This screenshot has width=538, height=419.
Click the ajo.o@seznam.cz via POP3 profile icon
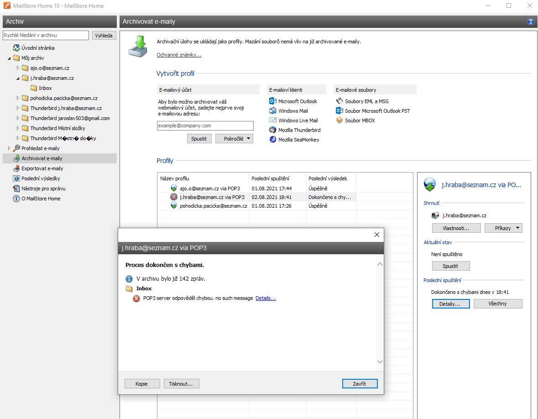click(174, 188)
